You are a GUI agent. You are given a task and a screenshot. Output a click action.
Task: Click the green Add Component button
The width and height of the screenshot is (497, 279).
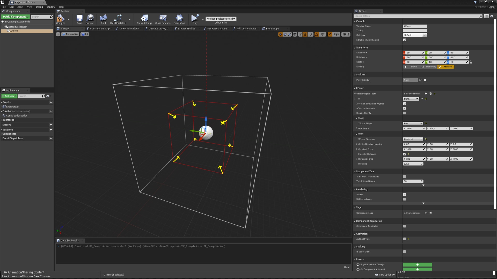15,17
